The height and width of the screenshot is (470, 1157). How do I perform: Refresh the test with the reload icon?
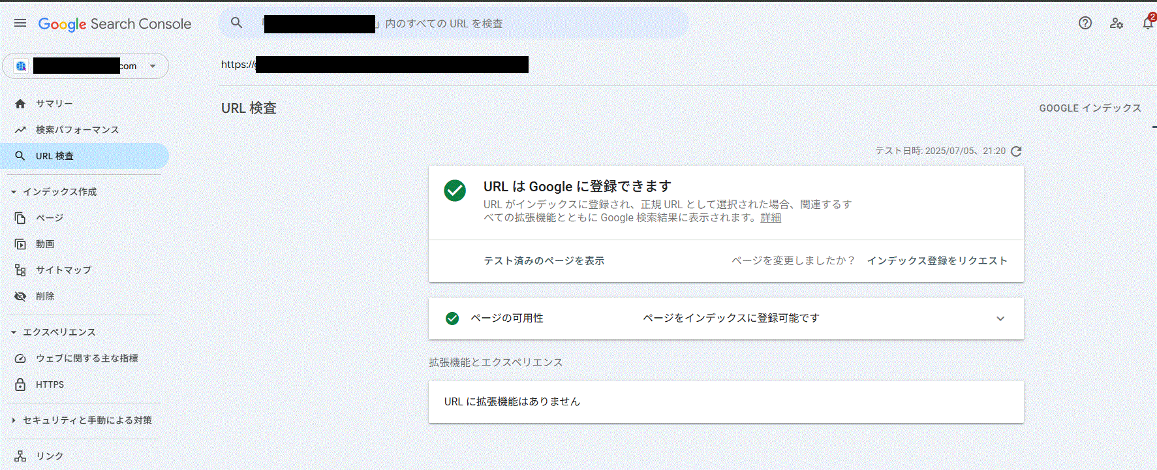(1016, 151)
